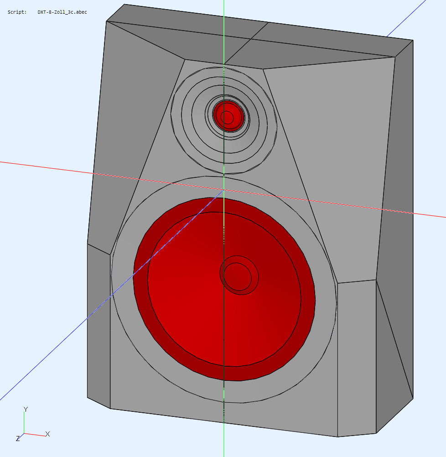The image size is (446, 457).
Task: Click the script name DXT-8-Zoll_3c.abec
Action: (62, 12)
